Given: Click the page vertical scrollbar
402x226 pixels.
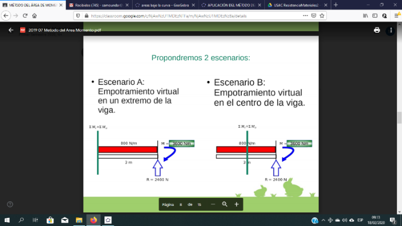Looking at the screenshot, I should point(399,118).
